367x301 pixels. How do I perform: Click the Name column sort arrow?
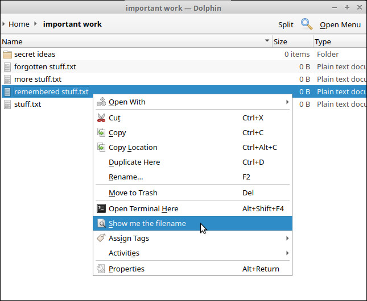point(267,41)
